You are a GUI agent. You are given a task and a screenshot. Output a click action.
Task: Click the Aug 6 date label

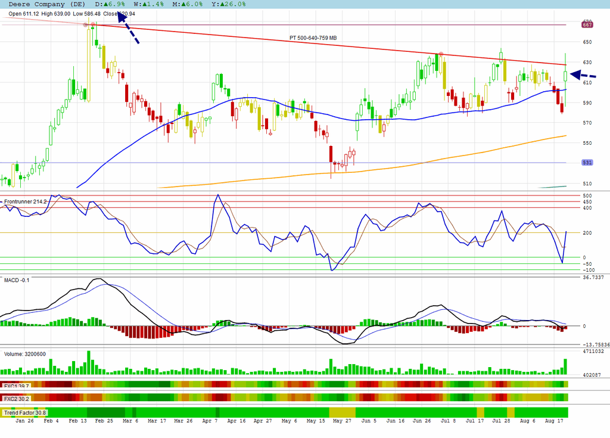coord(528,421)
